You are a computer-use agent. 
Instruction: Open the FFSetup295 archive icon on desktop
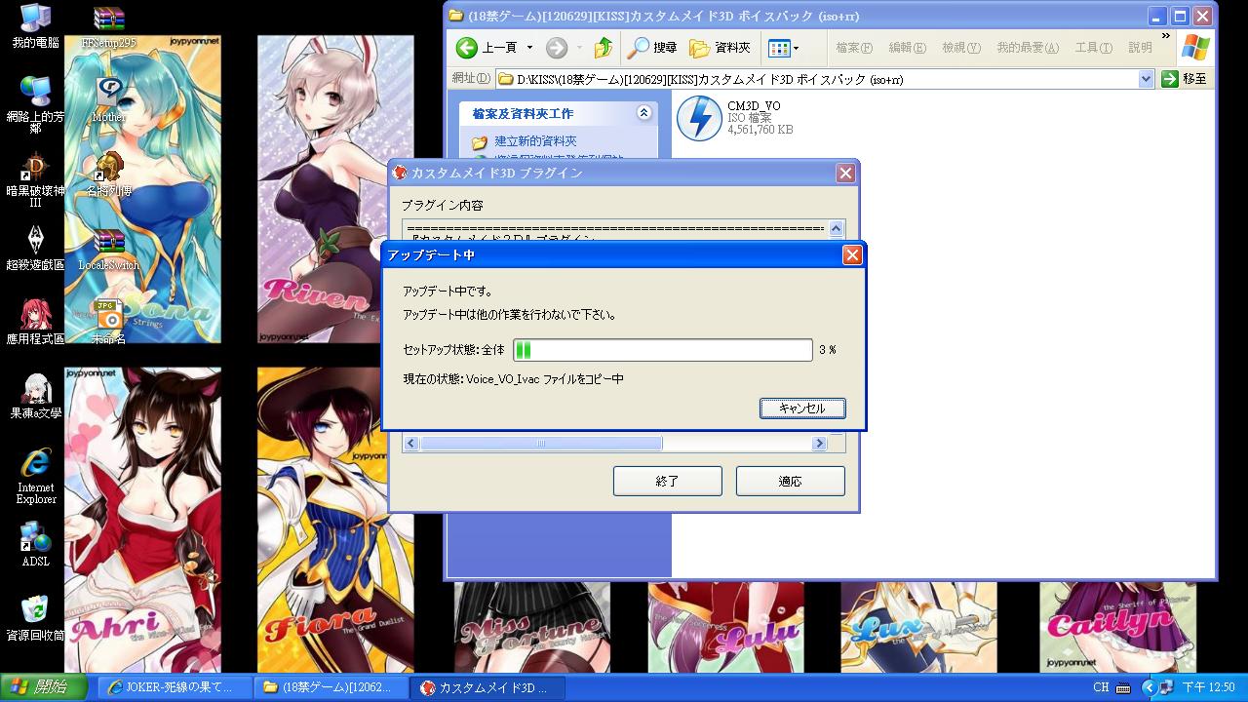(x=109, y=26)
